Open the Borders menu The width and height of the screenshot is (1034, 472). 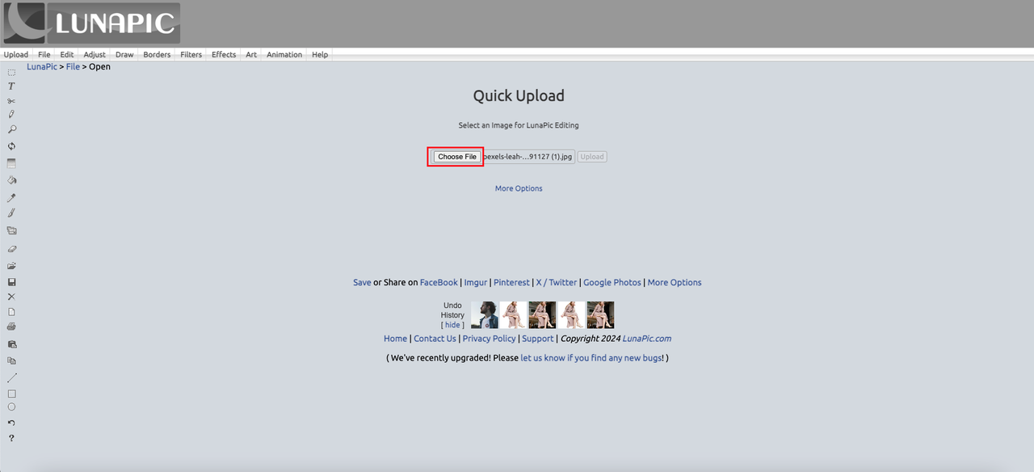point(157,55)
